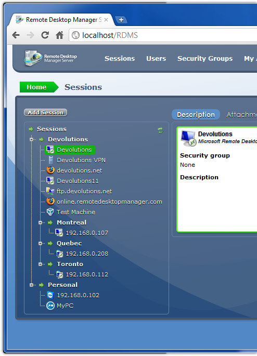Click the RDP icon beside 192.168.0.107
This screenshot has width=257, height=356.
coord(59,233)
